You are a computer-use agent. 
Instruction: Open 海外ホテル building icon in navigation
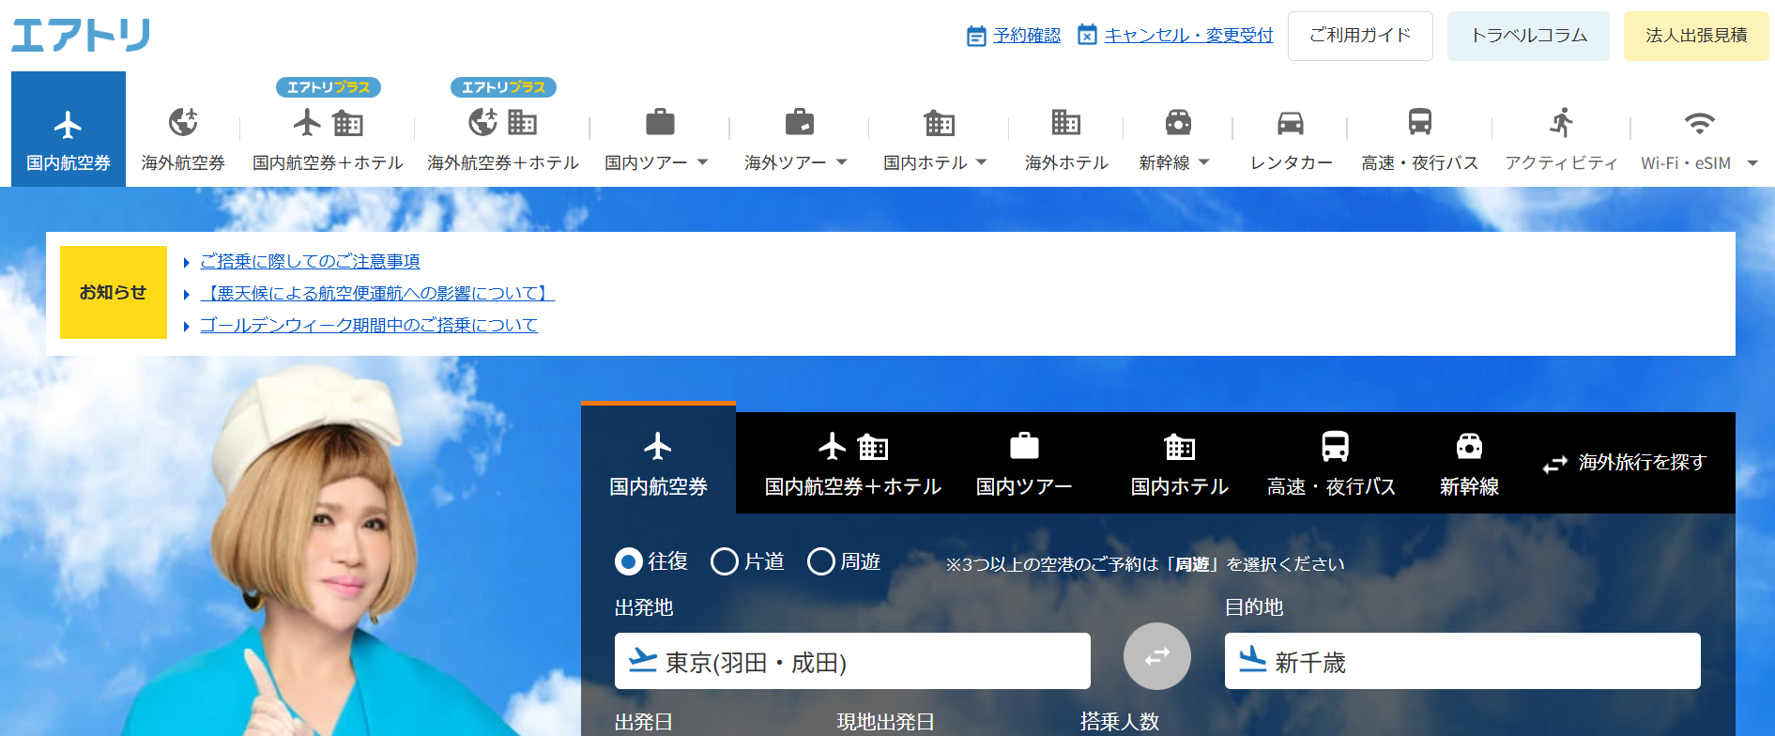1065,123
